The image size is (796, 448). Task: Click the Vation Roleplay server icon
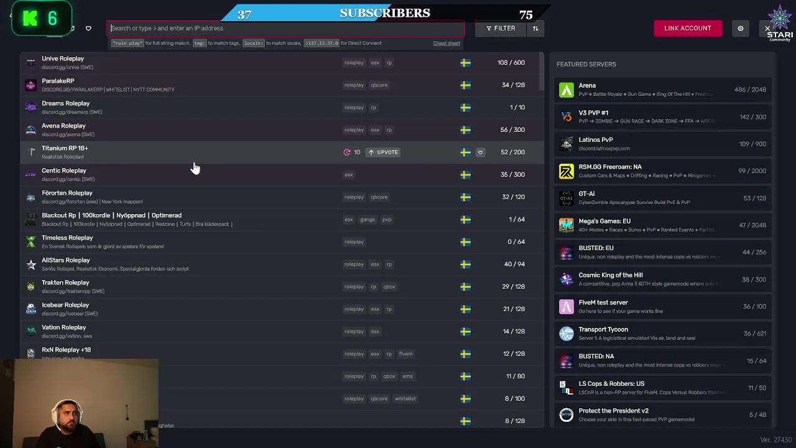(30, 331)
